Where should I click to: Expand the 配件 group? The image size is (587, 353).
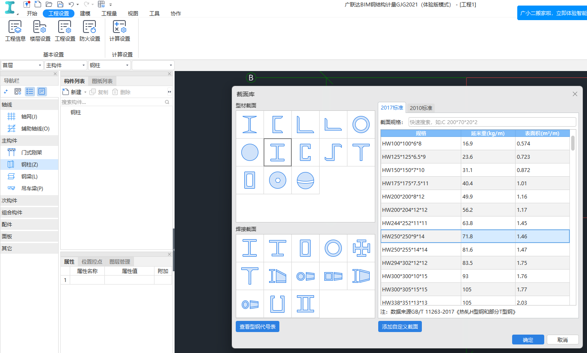click(29, 224)
